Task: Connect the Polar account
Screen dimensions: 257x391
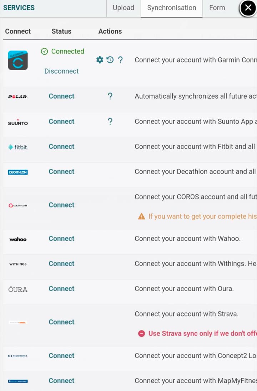Action: pos(61,96)
